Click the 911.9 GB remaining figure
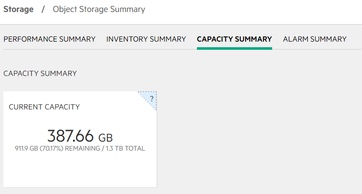 point(26,149)
